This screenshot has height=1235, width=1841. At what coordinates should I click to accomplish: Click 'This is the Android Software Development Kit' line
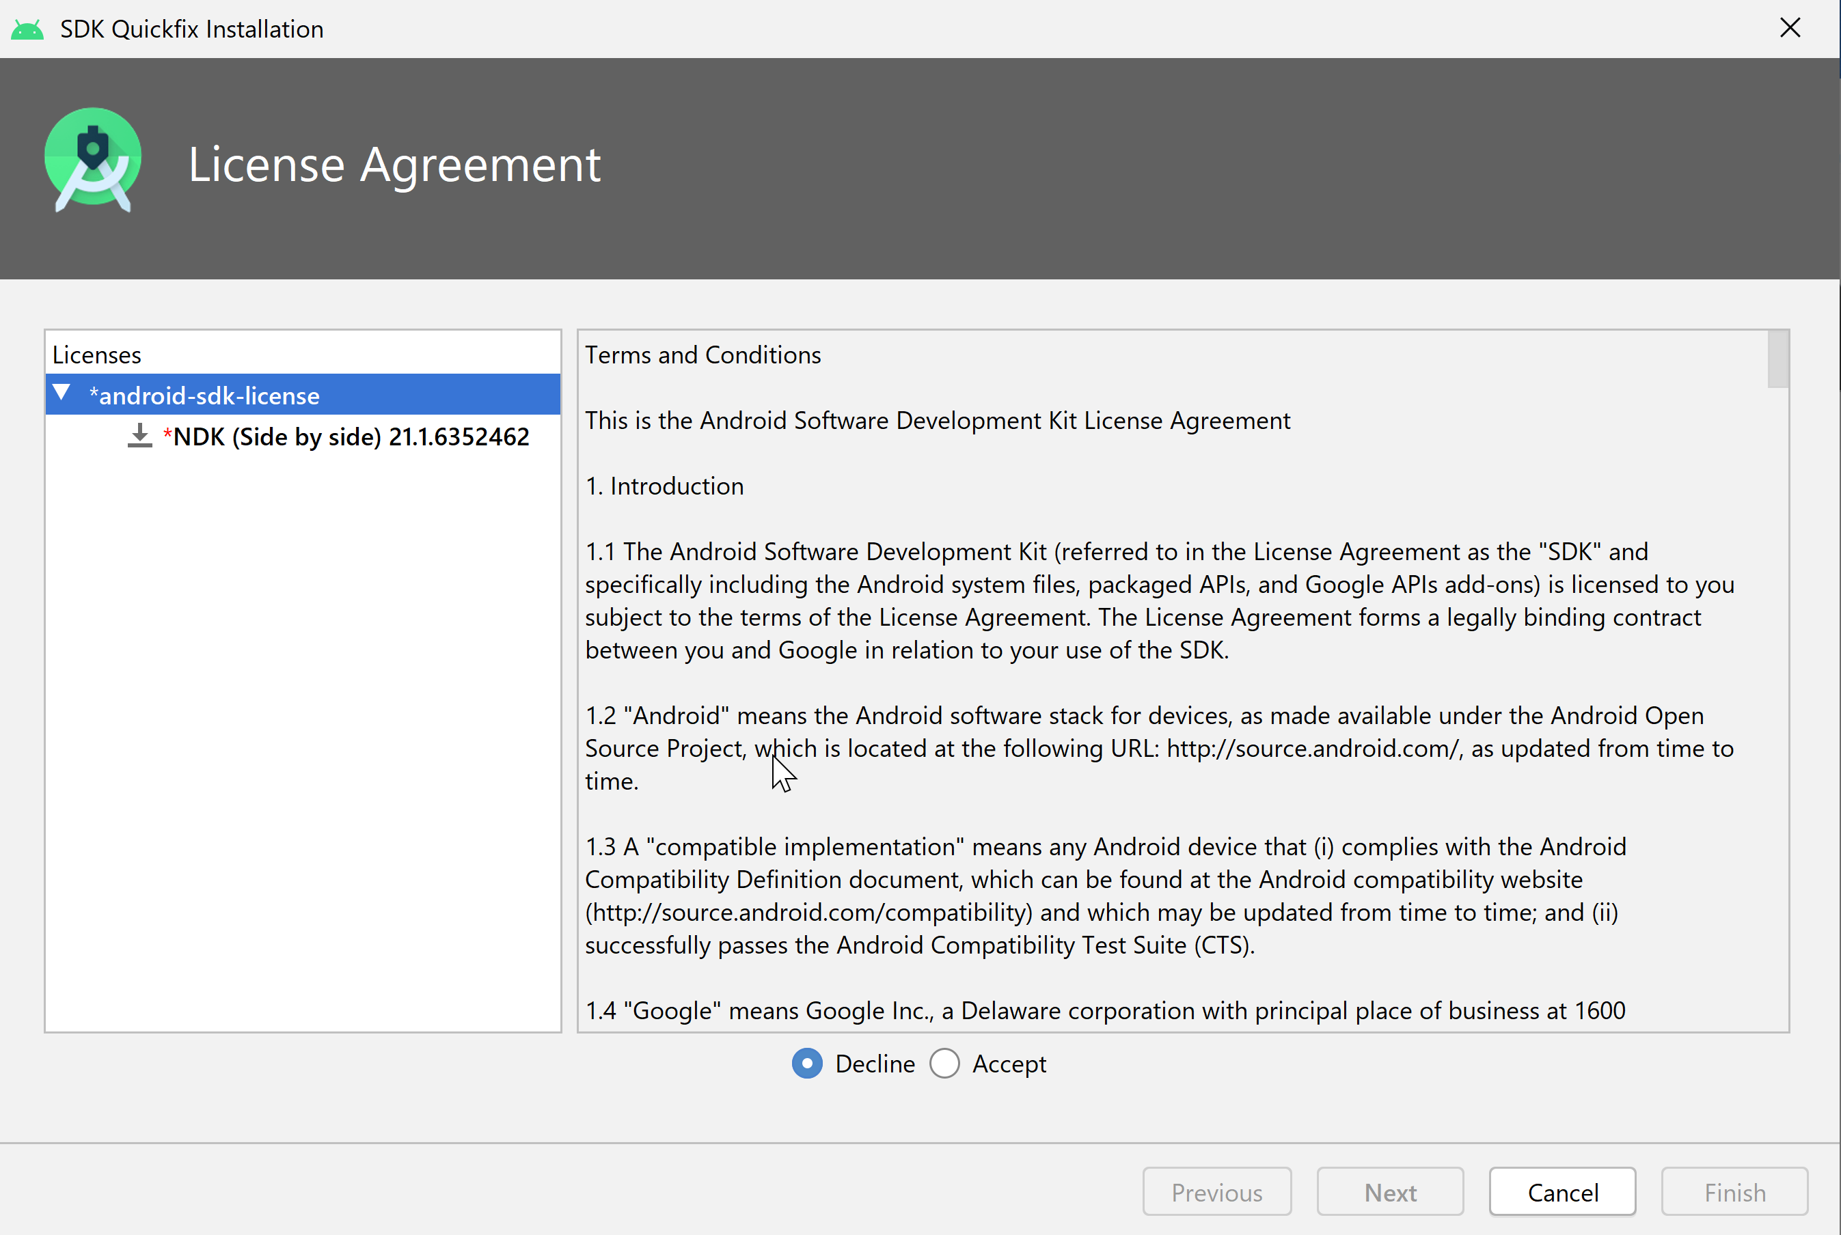click(938, 421)
